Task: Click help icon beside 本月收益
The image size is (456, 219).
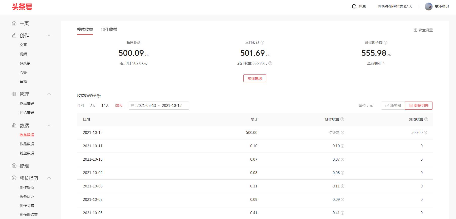Action: (262, 43)
